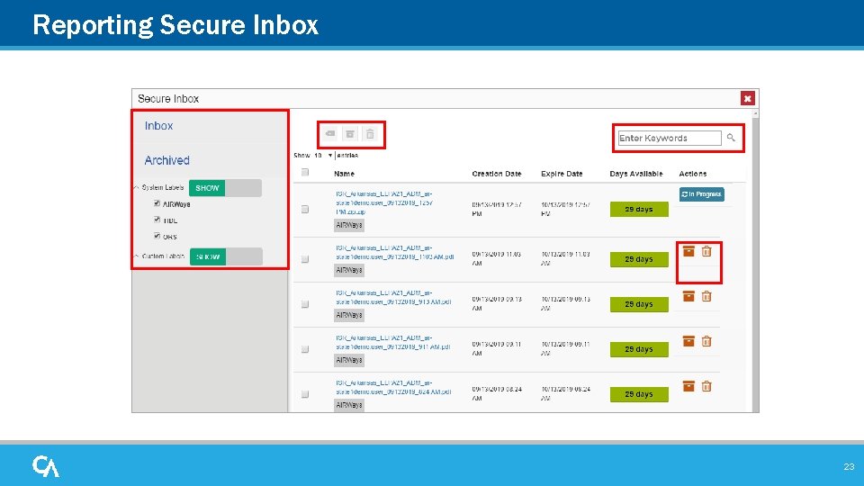This screenshot has height=486, width=864.
Task: Open the Inbox folder
Action: coord(158,126)
